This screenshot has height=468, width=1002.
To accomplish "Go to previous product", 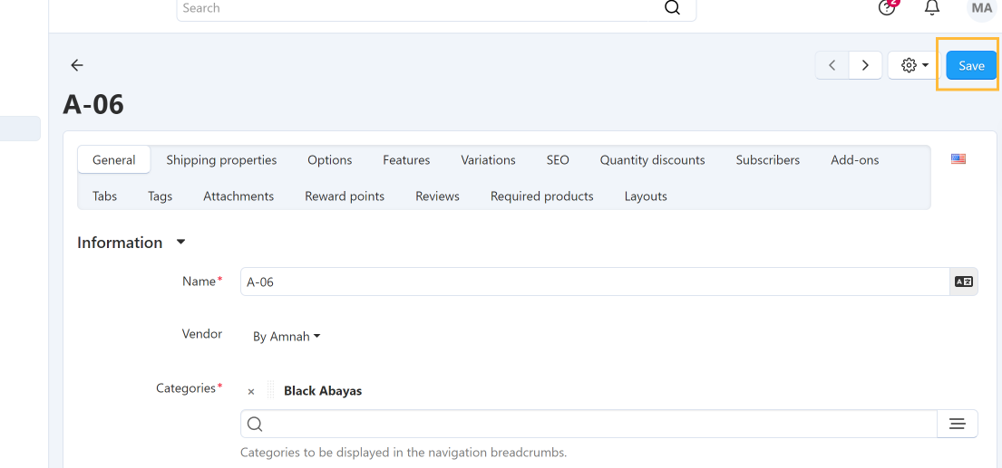I will click(x=832, y=65).
